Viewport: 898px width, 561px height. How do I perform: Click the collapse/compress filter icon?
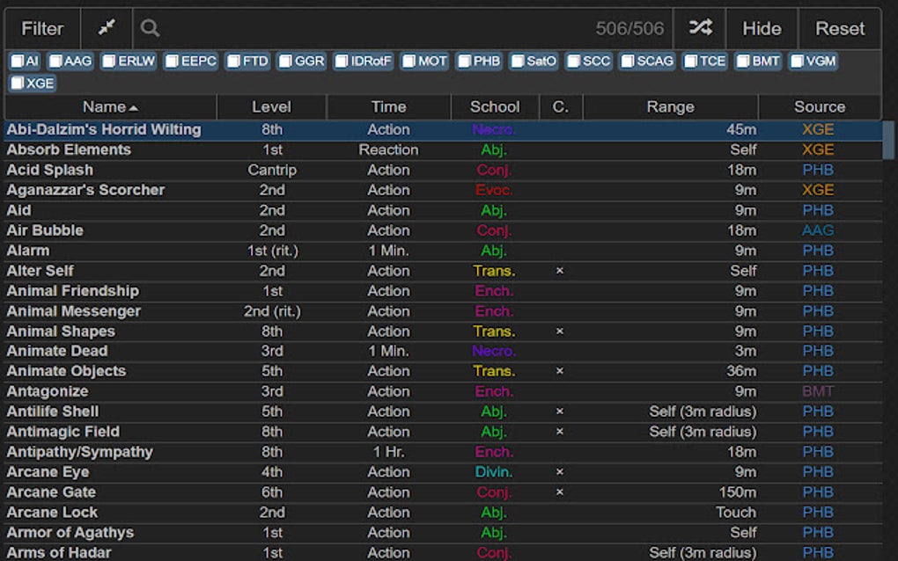coord(107,28)
